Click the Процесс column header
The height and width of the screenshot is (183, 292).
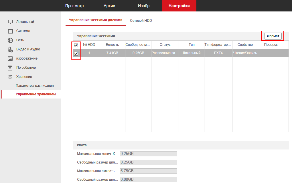click(x=271, y=45)
